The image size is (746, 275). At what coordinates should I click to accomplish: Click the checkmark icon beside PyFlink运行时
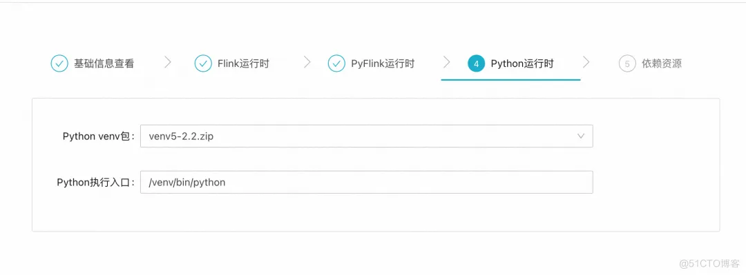pos(336,63)
